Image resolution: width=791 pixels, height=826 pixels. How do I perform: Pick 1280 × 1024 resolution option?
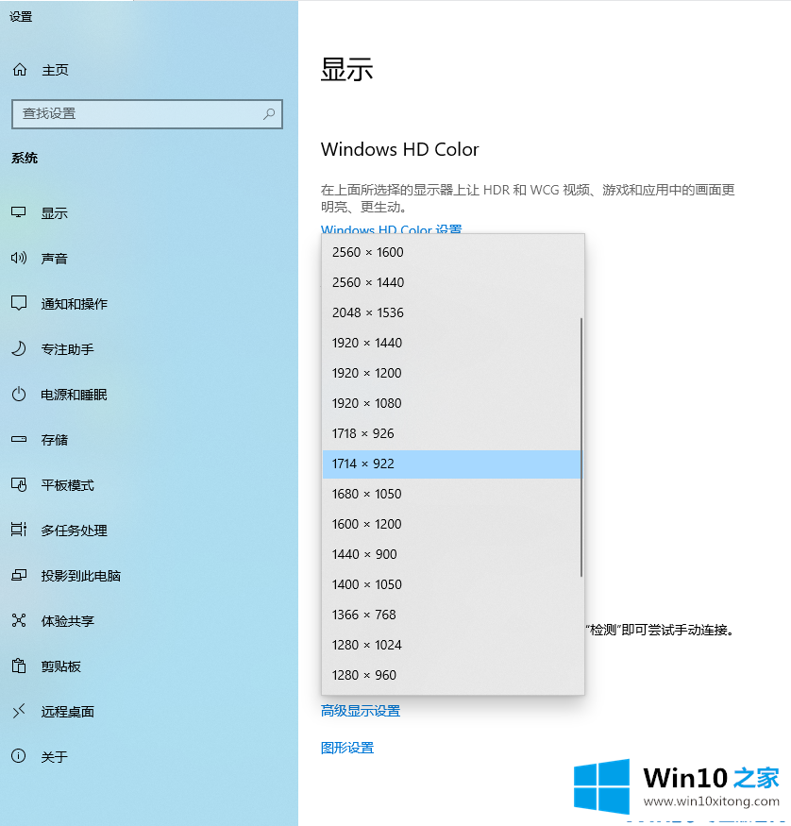[452, 646]
